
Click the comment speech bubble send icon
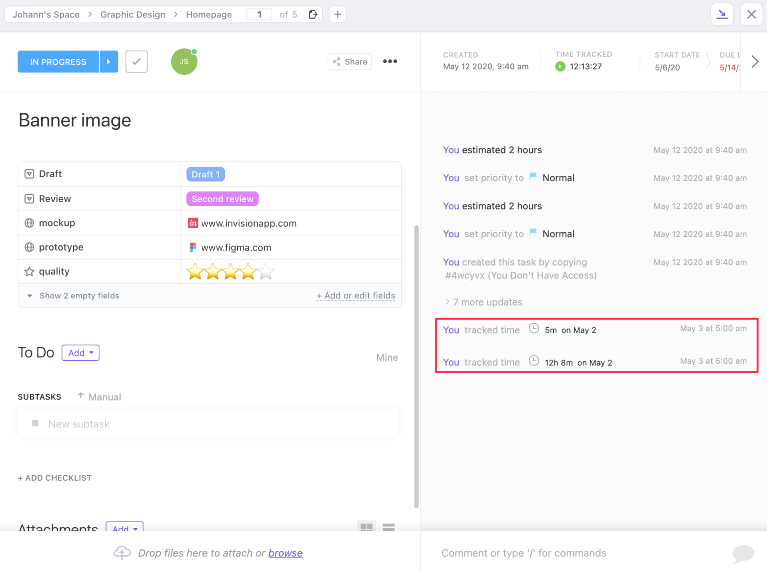tap(743, 554)
